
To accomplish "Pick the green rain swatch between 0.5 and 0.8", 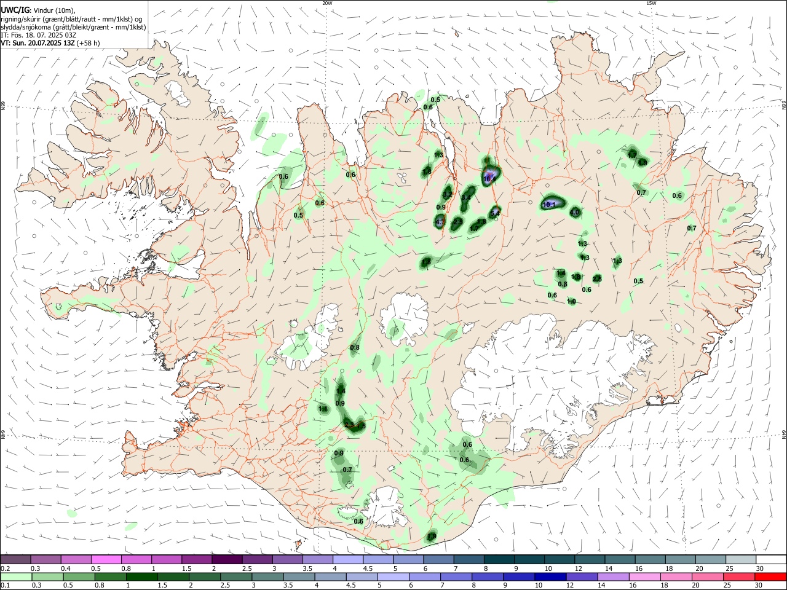I will coord(79,577).
